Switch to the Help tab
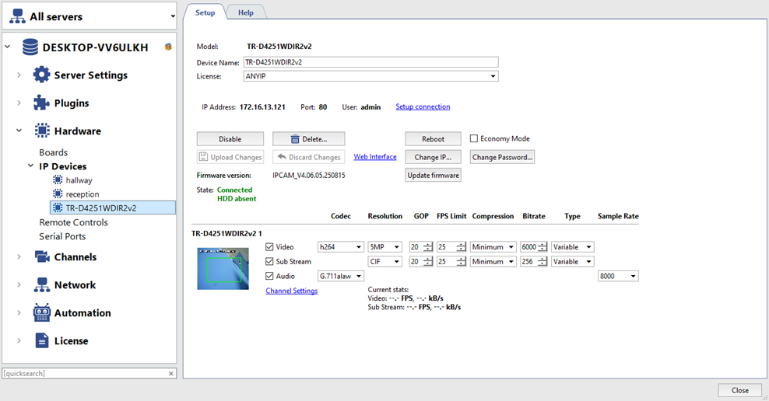The width and height of the screenshot is (769, 401). click(245, 12)
